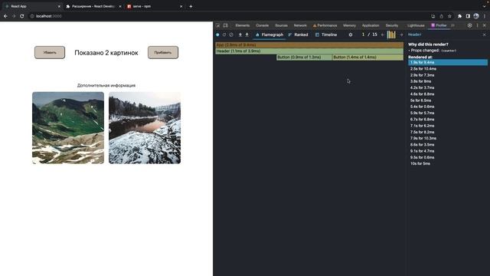
Task: Select render at 2.9s for 7.3ms
Action: (x=447, y=75)
